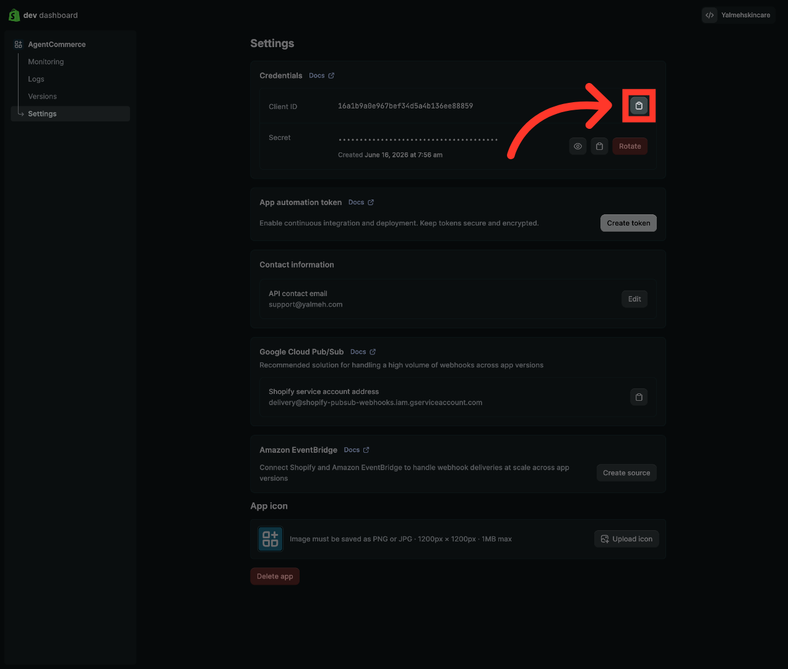Viewport: 788px width, 669px height.
Task: Edit the API contact email
Action: click(634, 299)
